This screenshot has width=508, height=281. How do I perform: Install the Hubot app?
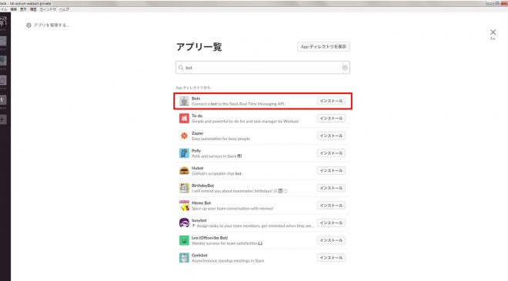[331, 170]
